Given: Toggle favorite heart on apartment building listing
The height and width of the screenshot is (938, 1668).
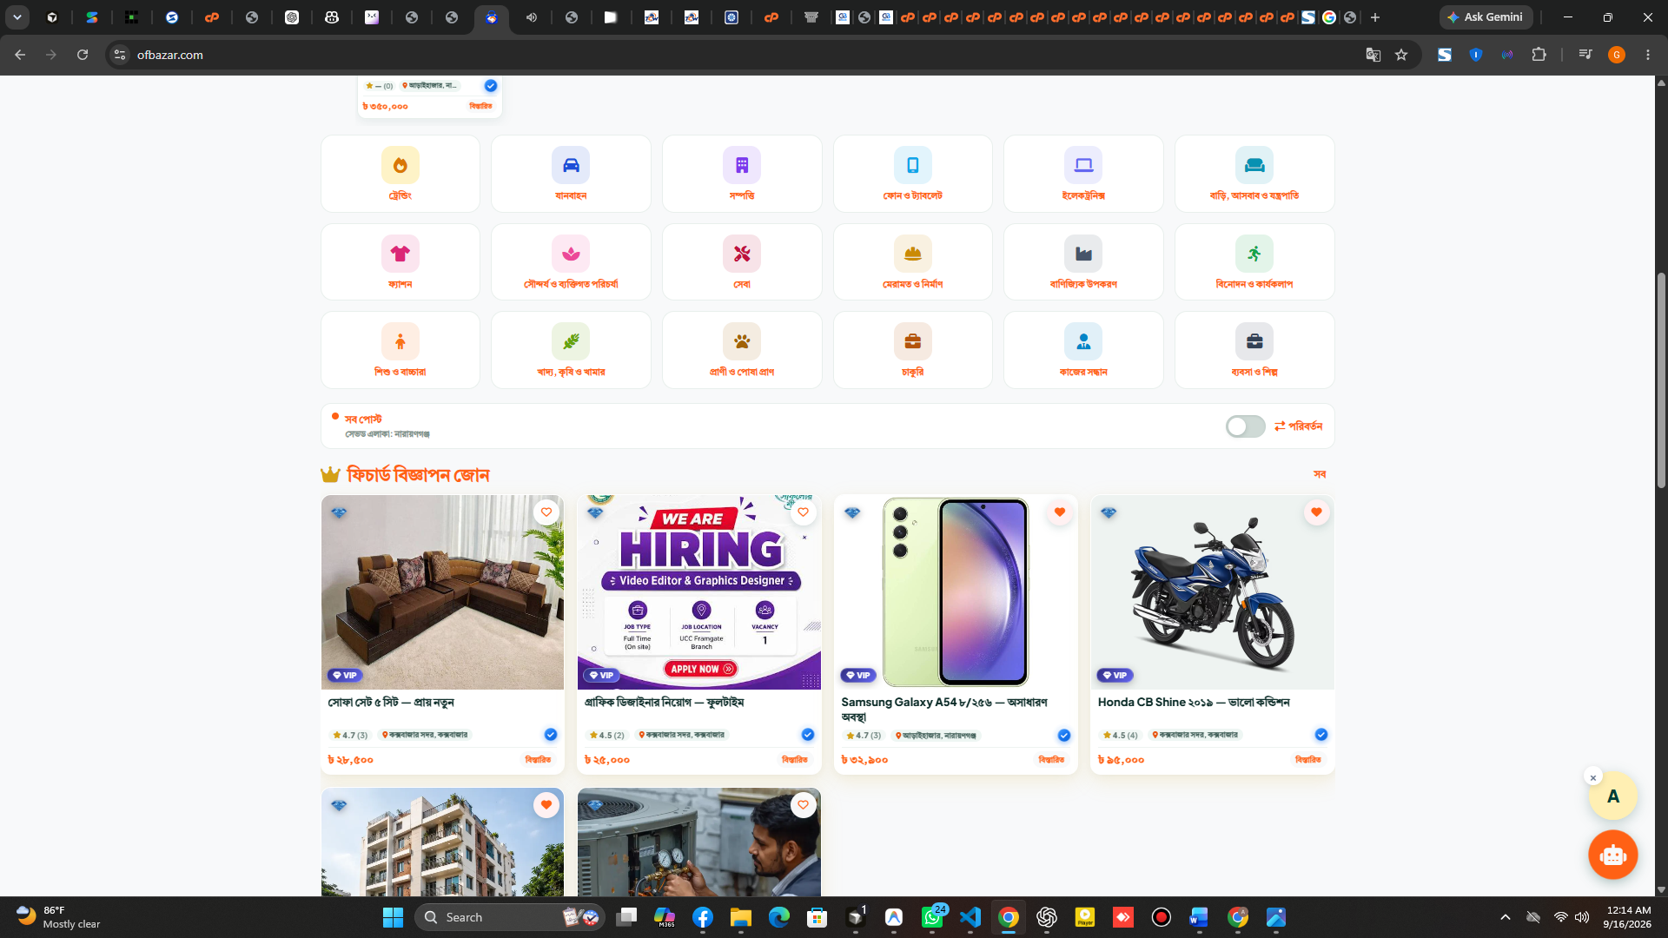Looking at the screenshot, I should click(x=546, y=805).
